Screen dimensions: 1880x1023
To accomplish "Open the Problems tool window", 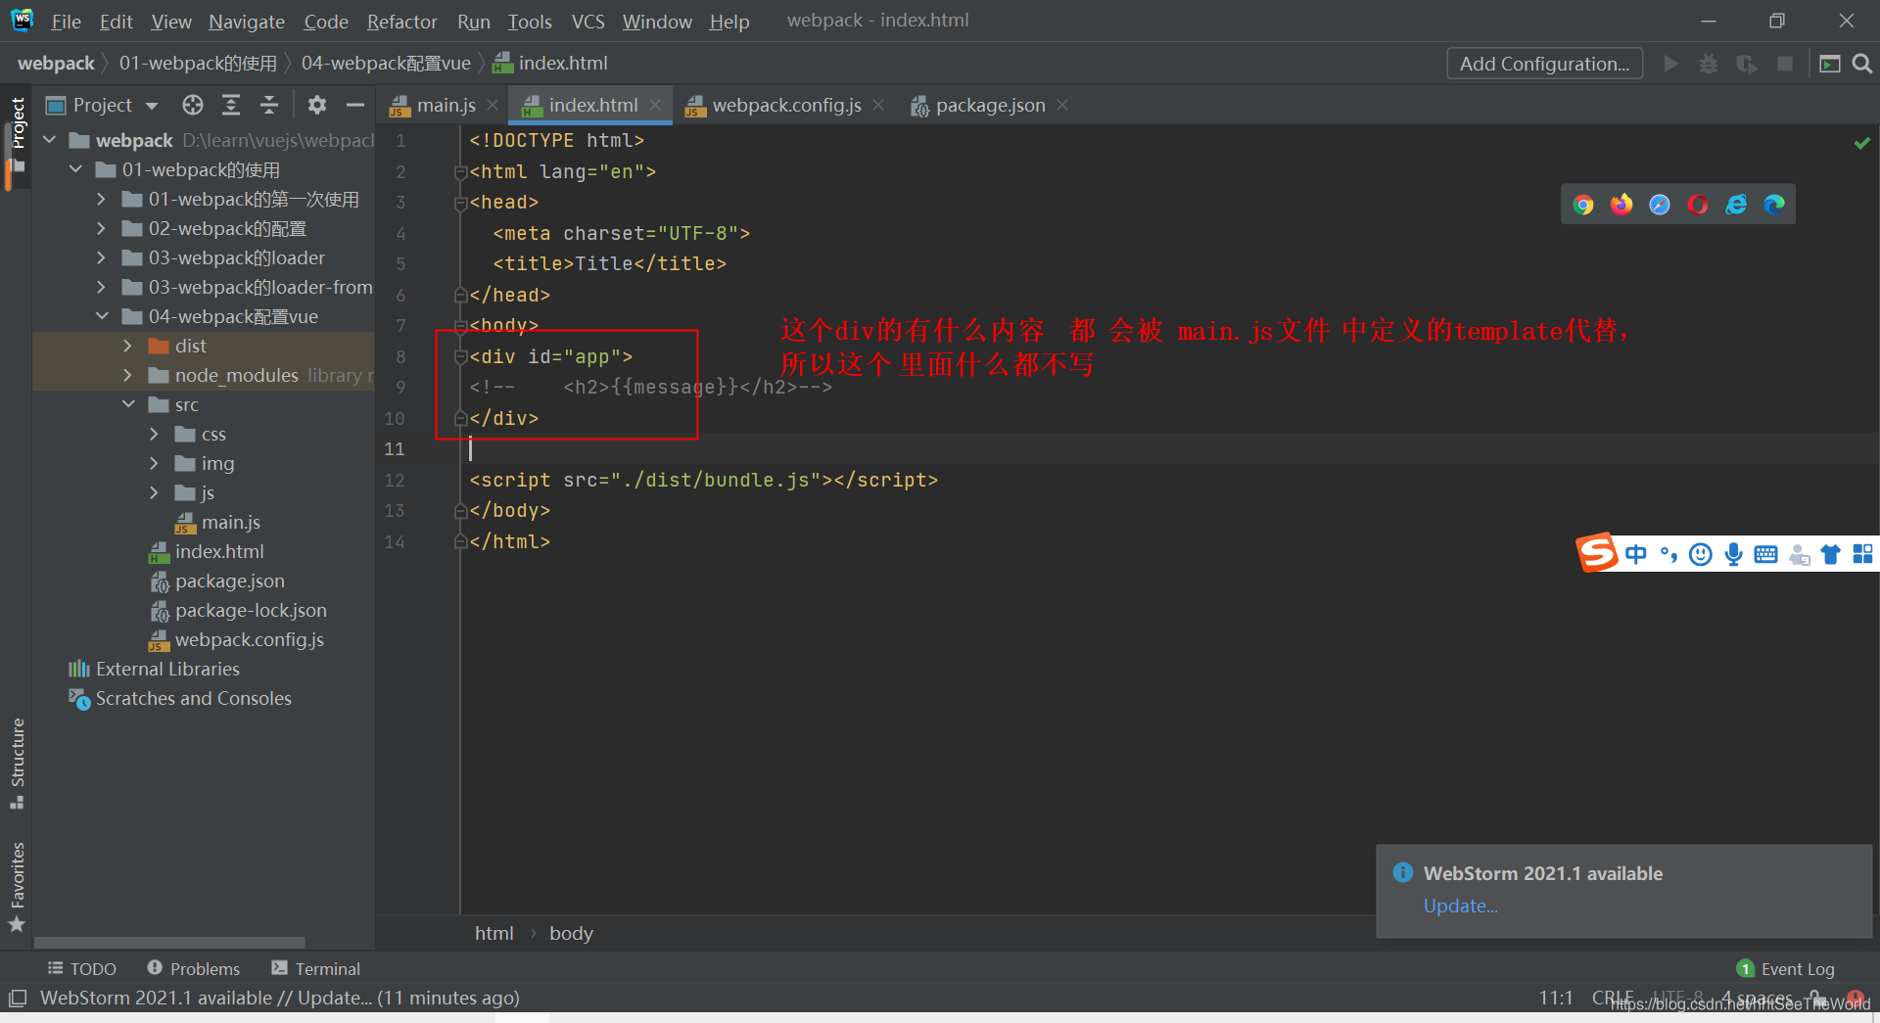I will pos(193,969).
